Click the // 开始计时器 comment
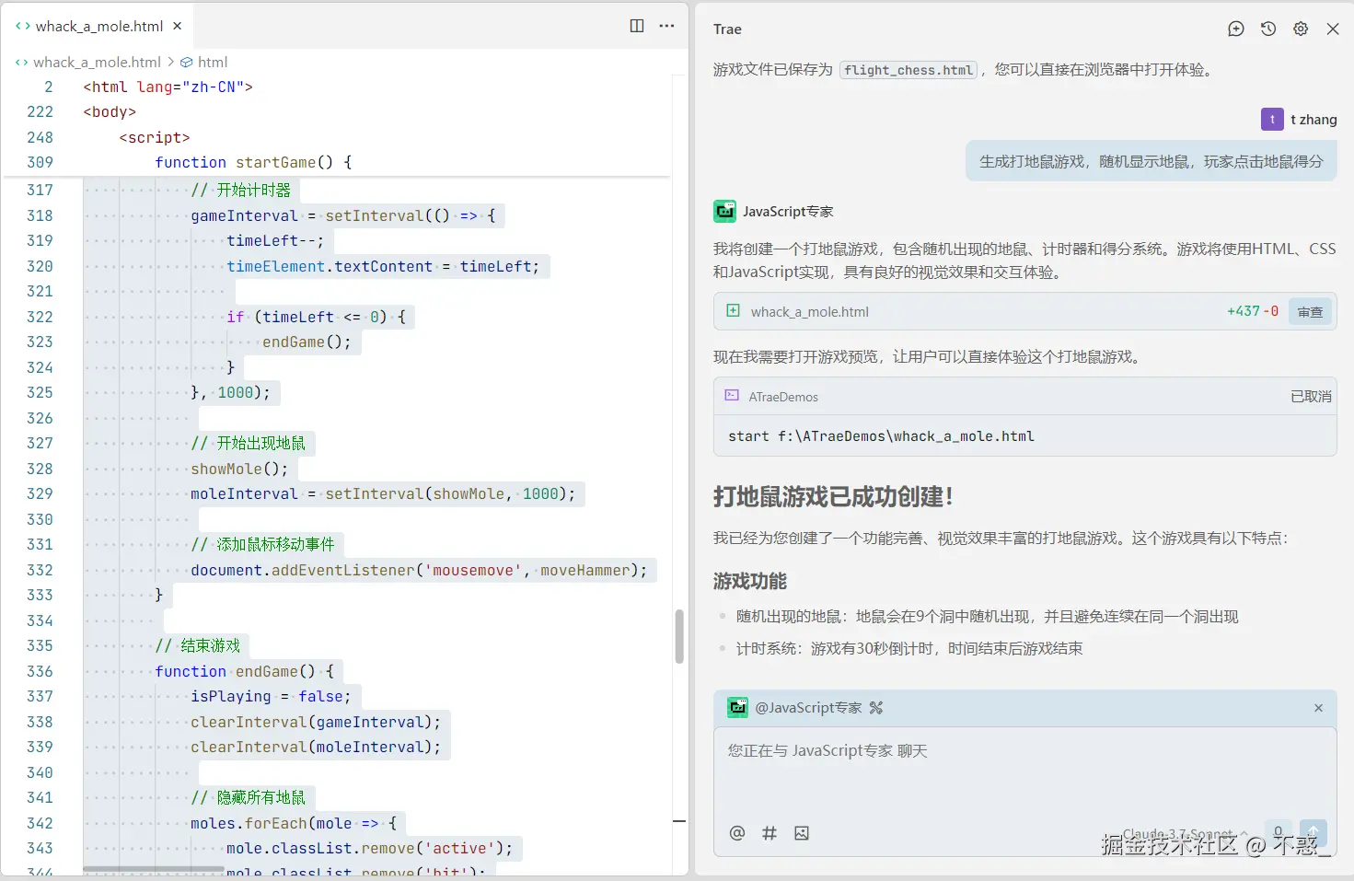The height and width of the screenshot is (881, 1354). 240,190
